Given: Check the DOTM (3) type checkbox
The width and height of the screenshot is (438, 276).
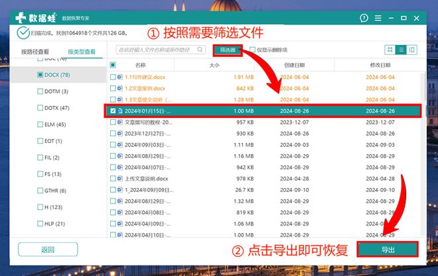Looking at the screenshot, I should click(x=40, y=91).
